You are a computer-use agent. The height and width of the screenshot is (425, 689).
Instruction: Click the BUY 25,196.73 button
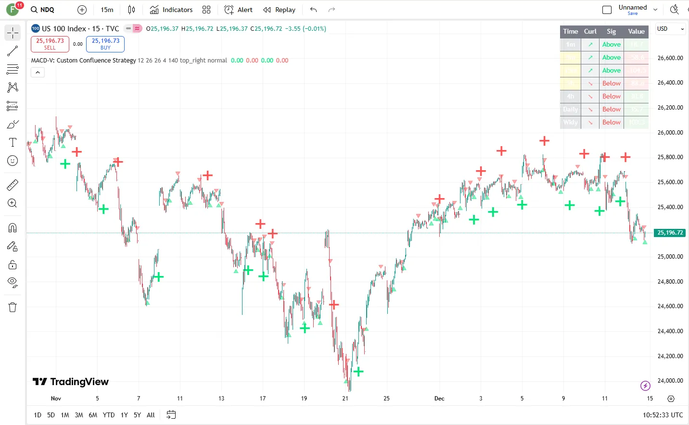[105, 44]
